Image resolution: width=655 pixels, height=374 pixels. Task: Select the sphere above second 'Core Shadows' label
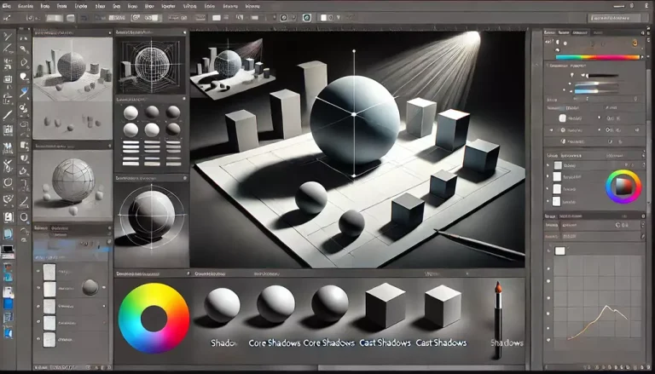coord(330,303)
